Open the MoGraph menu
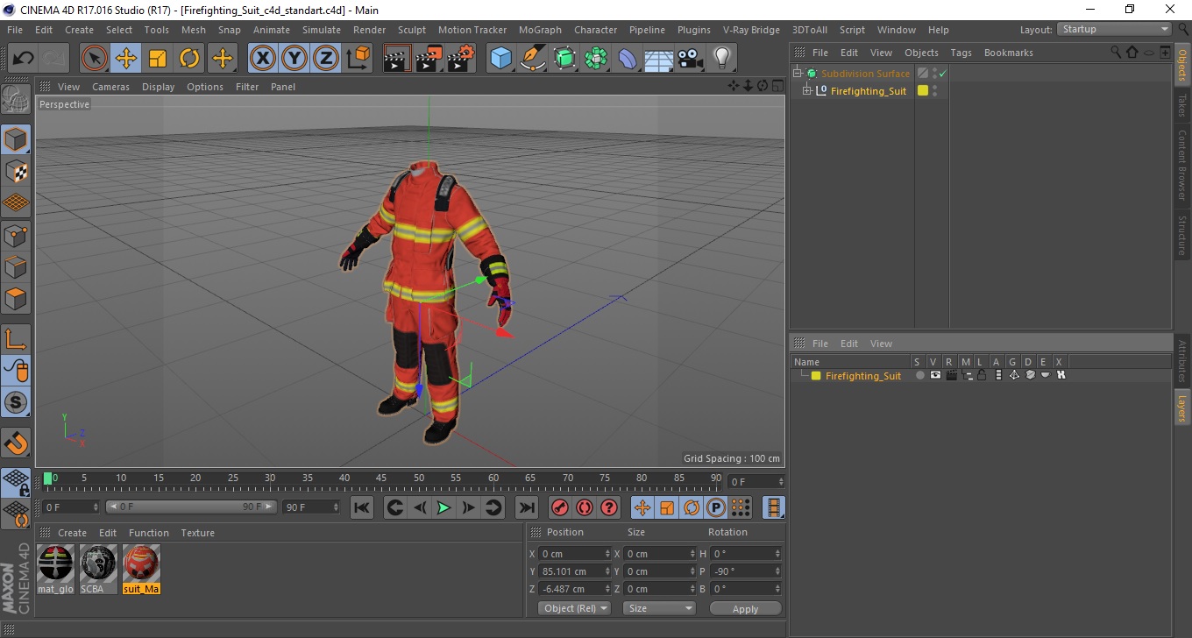The width and height of the screenshot is (1192, 638). [540, 30]
